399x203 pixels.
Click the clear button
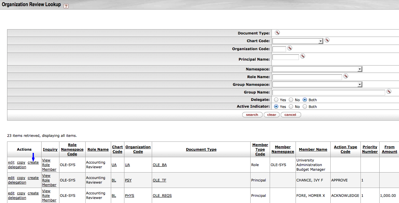[272, 115]
